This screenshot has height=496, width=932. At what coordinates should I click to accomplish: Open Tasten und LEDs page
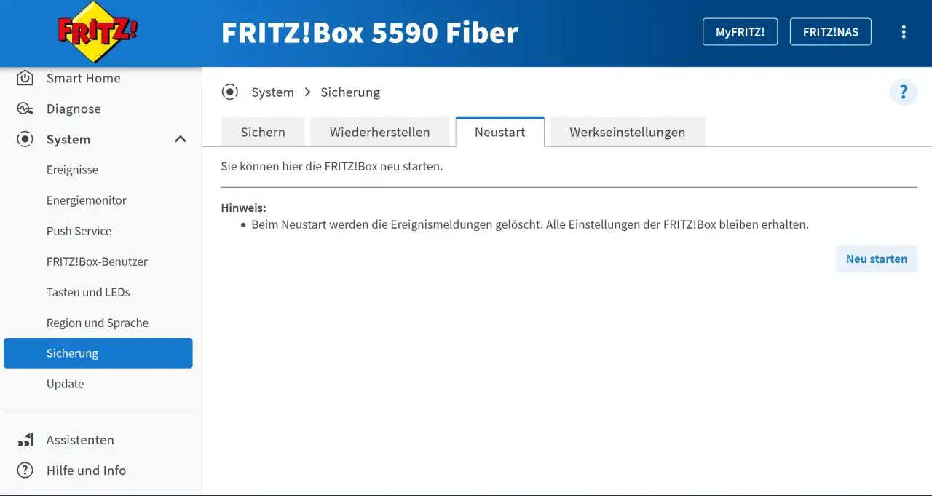click(88, 292)
